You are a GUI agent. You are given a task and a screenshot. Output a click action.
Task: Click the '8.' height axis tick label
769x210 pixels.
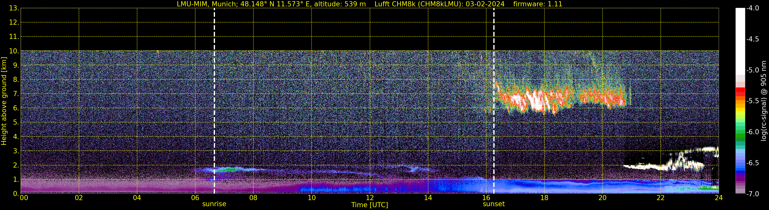pos(16,80)
